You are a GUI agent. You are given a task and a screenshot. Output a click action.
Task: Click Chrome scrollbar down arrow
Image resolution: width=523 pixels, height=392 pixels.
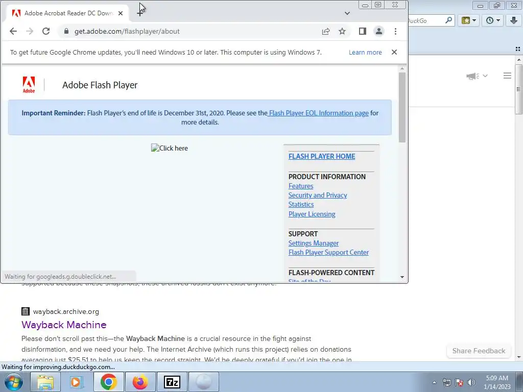point(402,277)
